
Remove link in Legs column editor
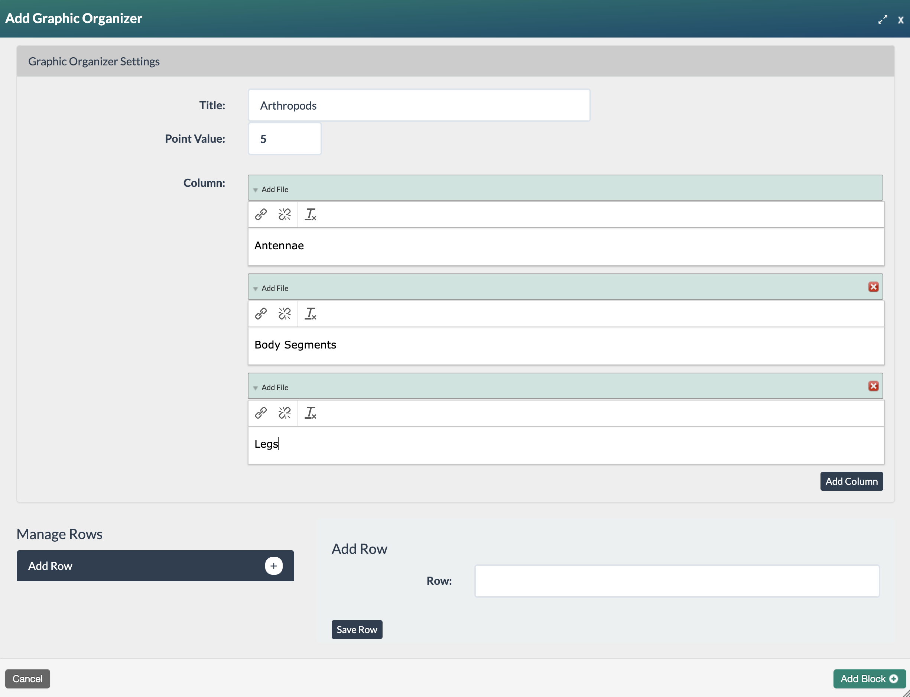285,413
